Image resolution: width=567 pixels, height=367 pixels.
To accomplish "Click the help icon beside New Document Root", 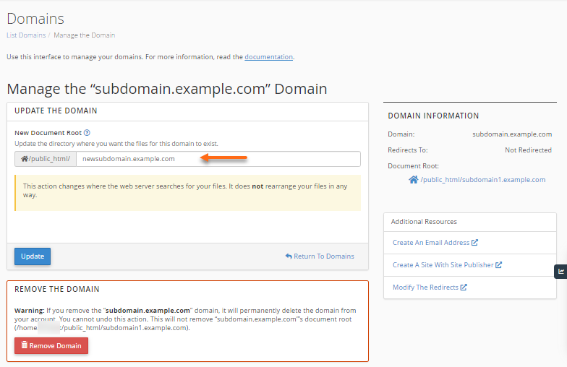I will pos(87,133).
